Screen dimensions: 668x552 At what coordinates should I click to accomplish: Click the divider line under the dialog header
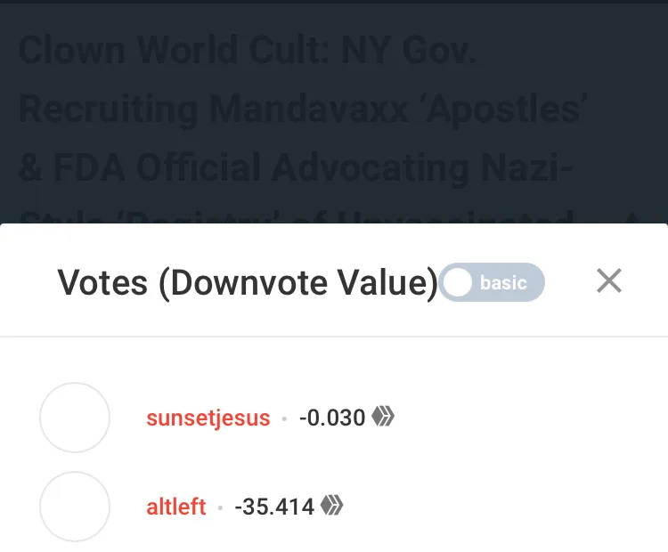(334, 337)
